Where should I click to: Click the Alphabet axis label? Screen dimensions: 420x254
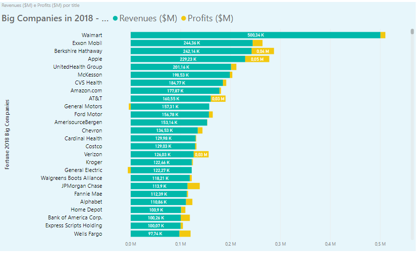coord(91,202)
